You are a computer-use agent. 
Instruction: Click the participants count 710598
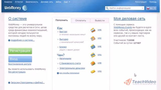click(x=130, y=40)
